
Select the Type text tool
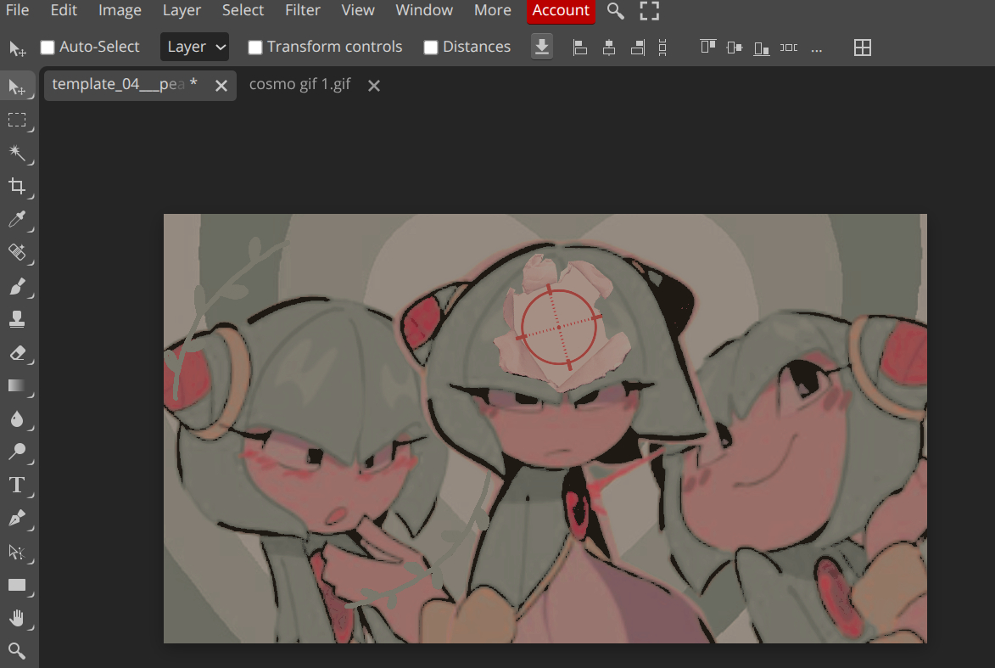pos(17,485)
